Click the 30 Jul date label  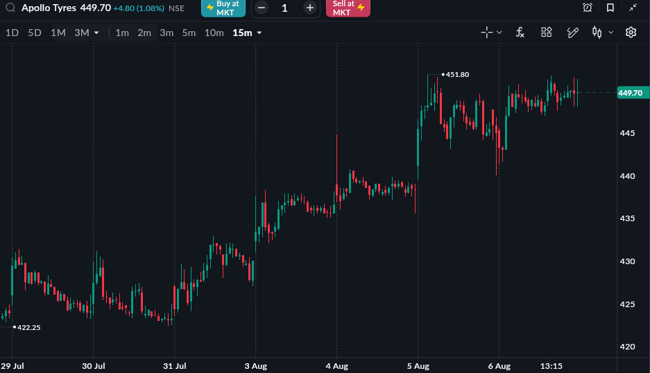[x=93, y=366]
